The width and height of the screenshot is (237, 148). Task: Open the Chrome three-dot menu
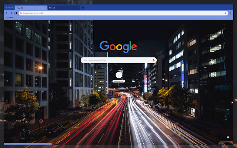coord(230,13)
